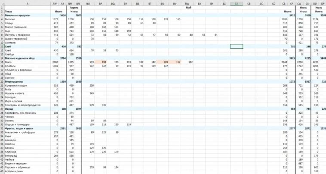The width and height of the screenshot is (326, 174).
Task: Select the highlighted column header CA
Action: (x=237, y=4)
